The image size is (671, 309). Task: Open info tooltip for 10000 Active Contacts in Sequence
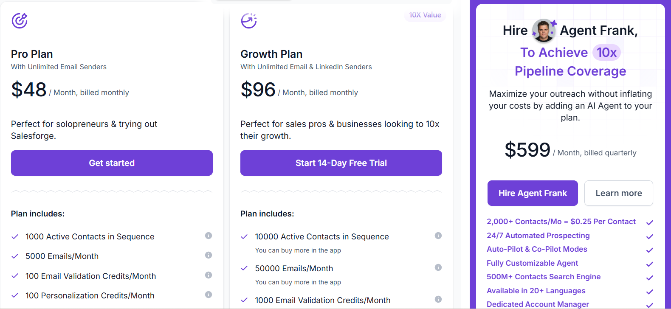(438, 236)
